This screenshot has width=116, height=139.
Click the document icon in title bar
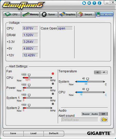coord(84,3)
